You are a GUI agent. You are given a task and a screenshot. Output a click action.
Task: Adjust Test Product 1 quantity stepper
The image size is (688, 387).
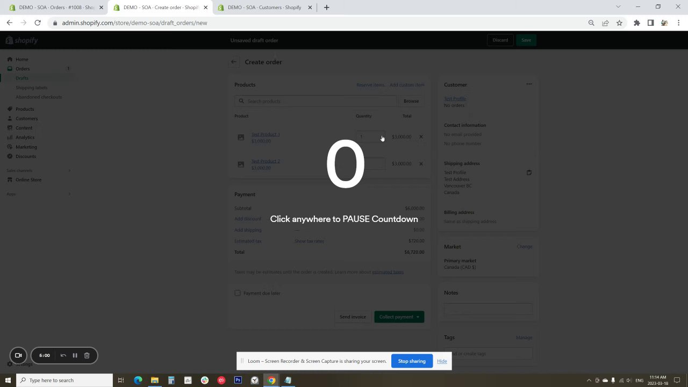(x=382, y=137)
